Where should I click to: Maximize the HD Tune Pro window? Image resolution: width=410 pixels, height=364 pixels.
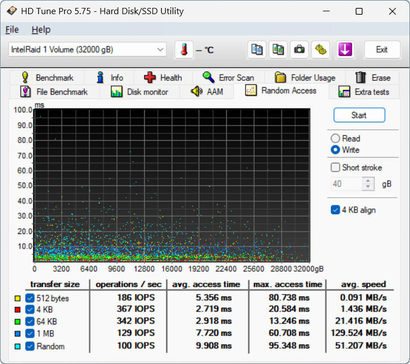coord(359,11)
